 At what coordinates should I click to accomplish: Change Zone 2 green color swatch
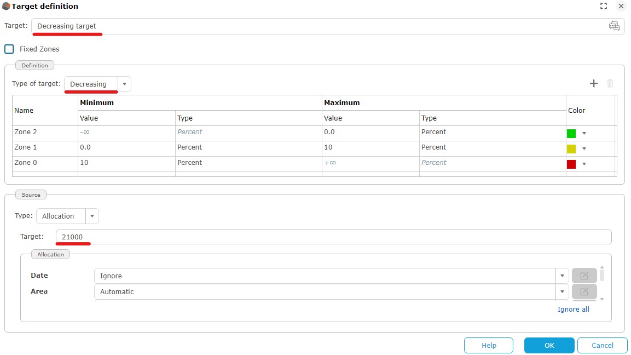tap(571, 133)
